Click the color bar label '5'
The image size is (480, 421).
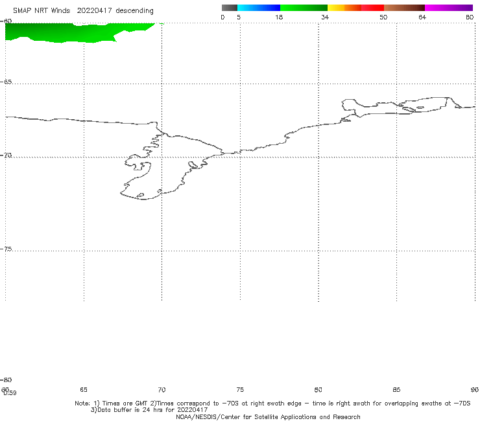click(x=239, y=17)
